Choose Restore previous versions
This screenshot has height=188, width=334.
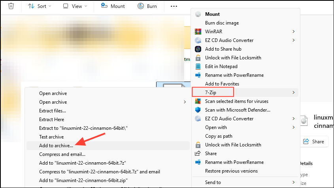(x=231, y=171)
